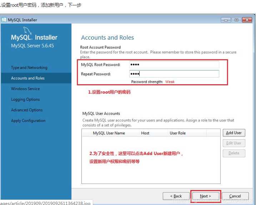Focus the Repeat Password field
256x205 pixels.
coord(174,74)
